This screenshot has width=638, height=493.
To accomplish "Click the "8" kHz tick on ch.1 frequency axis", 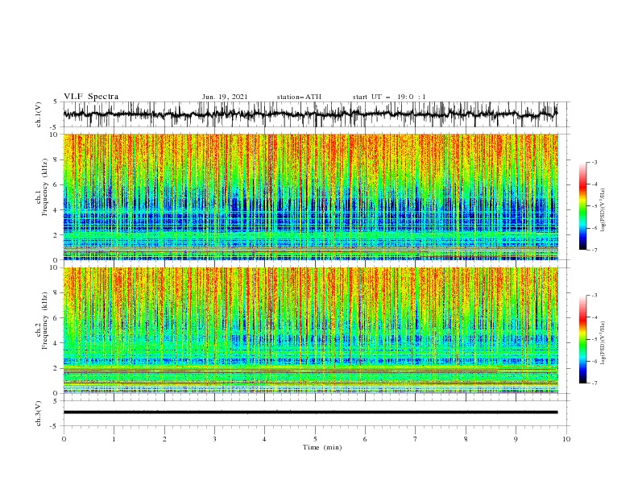I will coord(56,159).
